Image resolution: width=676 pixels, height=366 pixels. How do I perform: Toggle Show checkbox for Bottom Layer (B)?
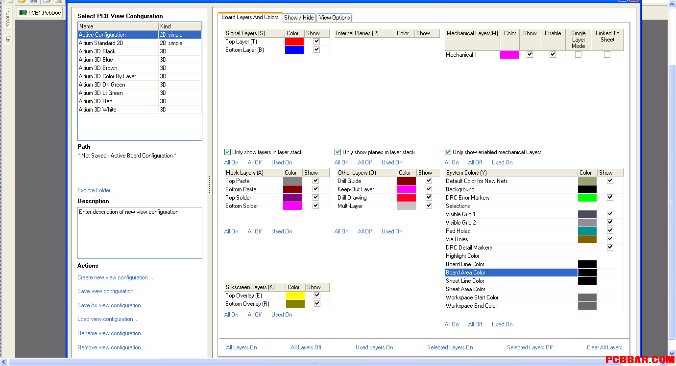tap(316, 50)
